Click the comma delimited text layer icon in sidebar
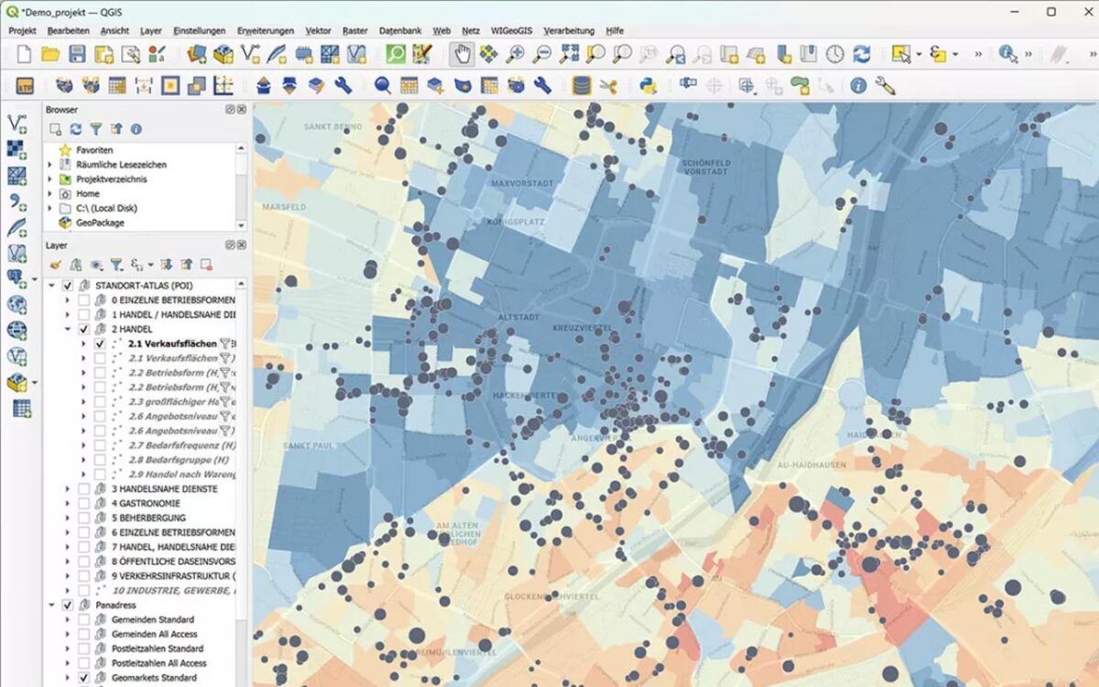Screen dimensions: 1099x687 pyautogui.click(x=16, y=202)
